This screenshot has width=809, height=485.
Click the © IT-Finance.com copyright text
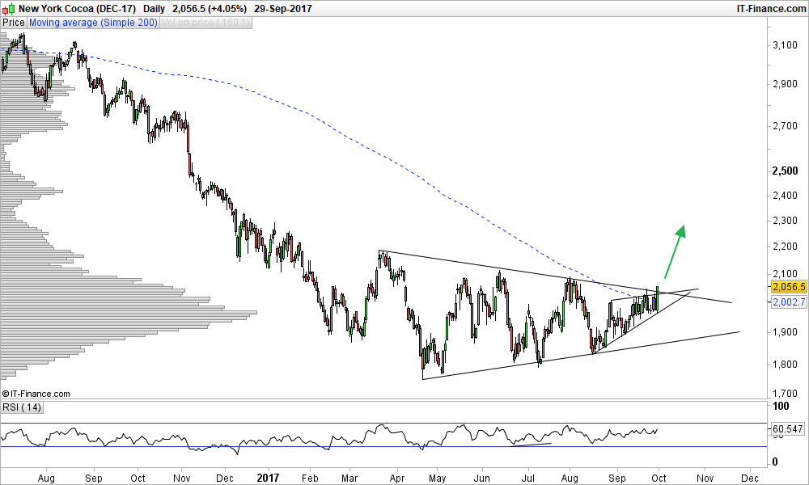pyautogui.click(x=36, y=394)
